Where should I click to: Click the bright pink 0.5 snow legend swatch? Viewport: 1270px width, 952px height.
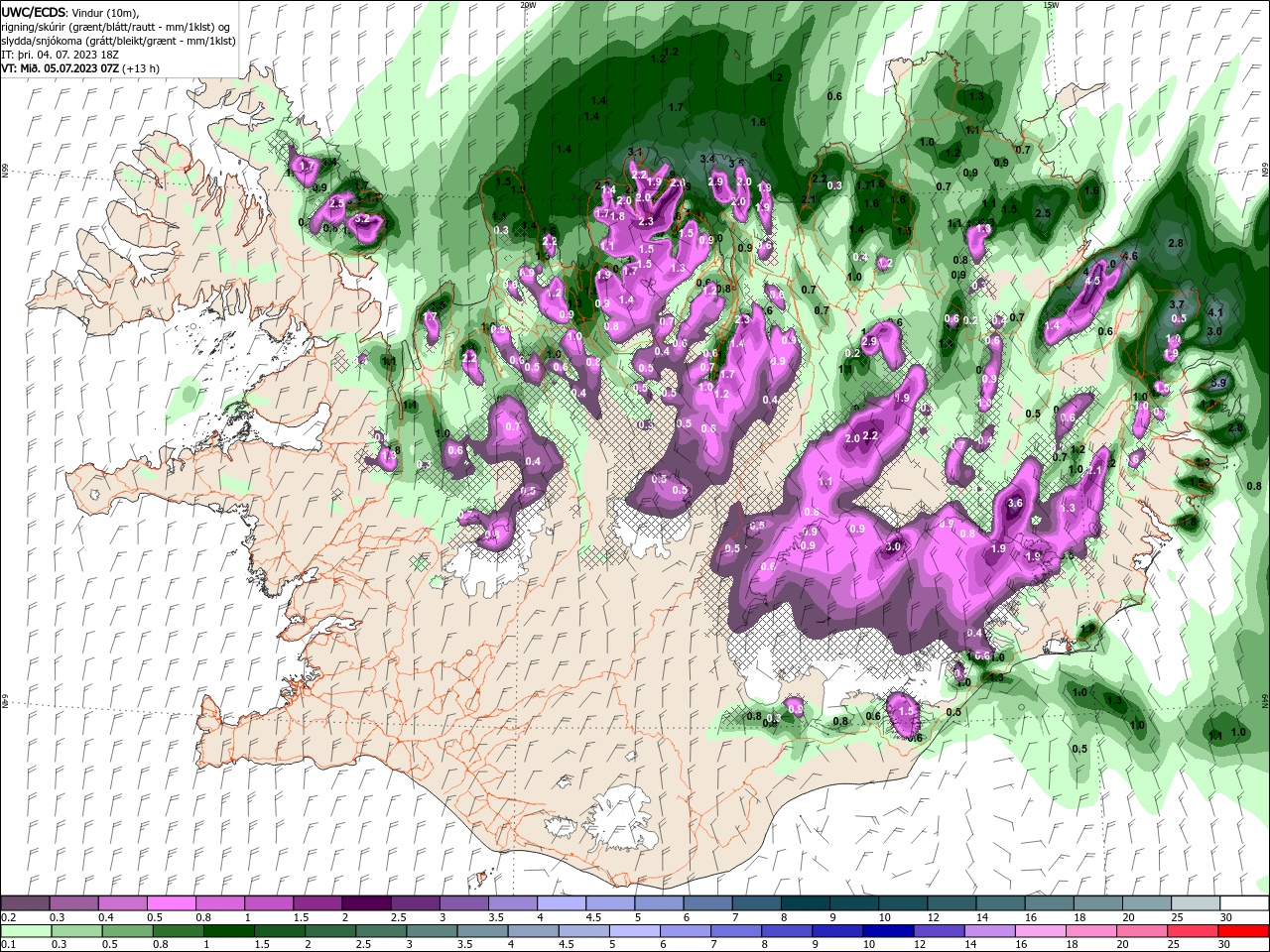pyautogui.click(x=171, y=903)
